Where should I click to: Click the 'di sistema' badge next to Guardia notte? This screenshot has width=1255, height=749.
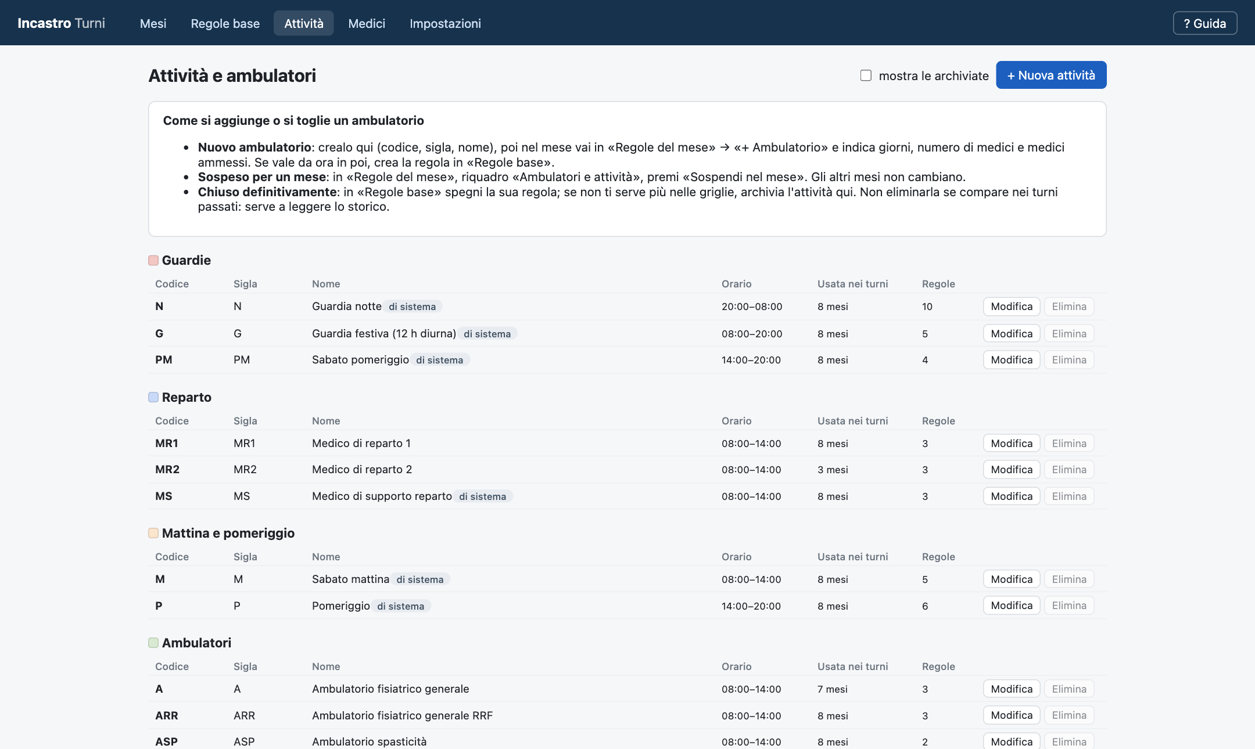pyautogui.click(x=412, y=307)
